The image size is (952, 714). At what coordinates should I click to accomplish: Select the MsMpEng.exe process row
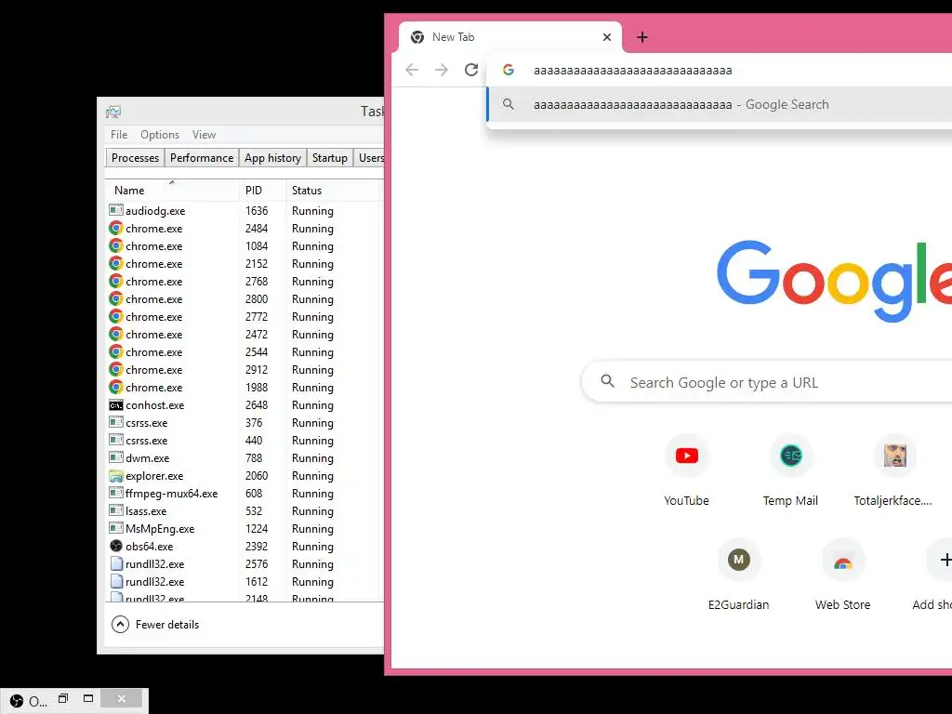coord(245,528)
